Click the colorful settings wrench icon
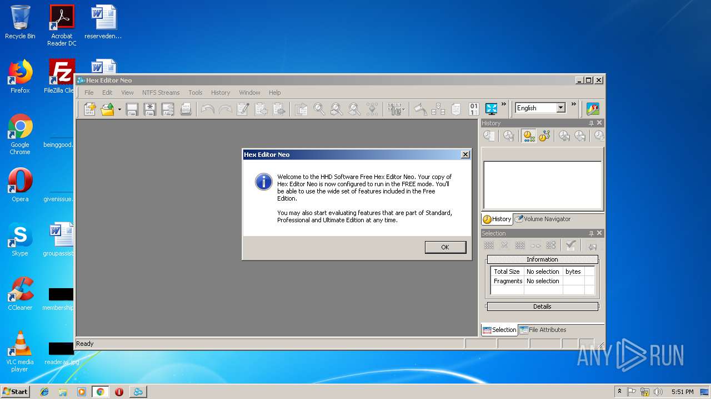This screenshot has width=711, height=399. coord(593,109)
